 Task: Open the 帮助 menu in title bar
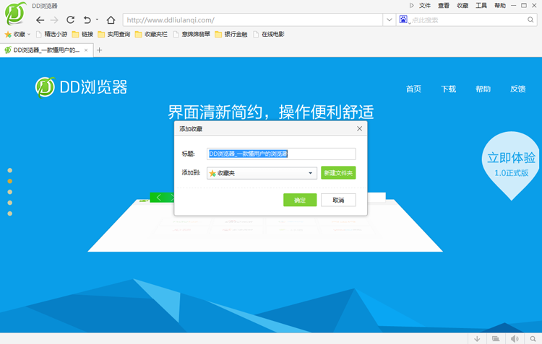[x=500, y=5]
